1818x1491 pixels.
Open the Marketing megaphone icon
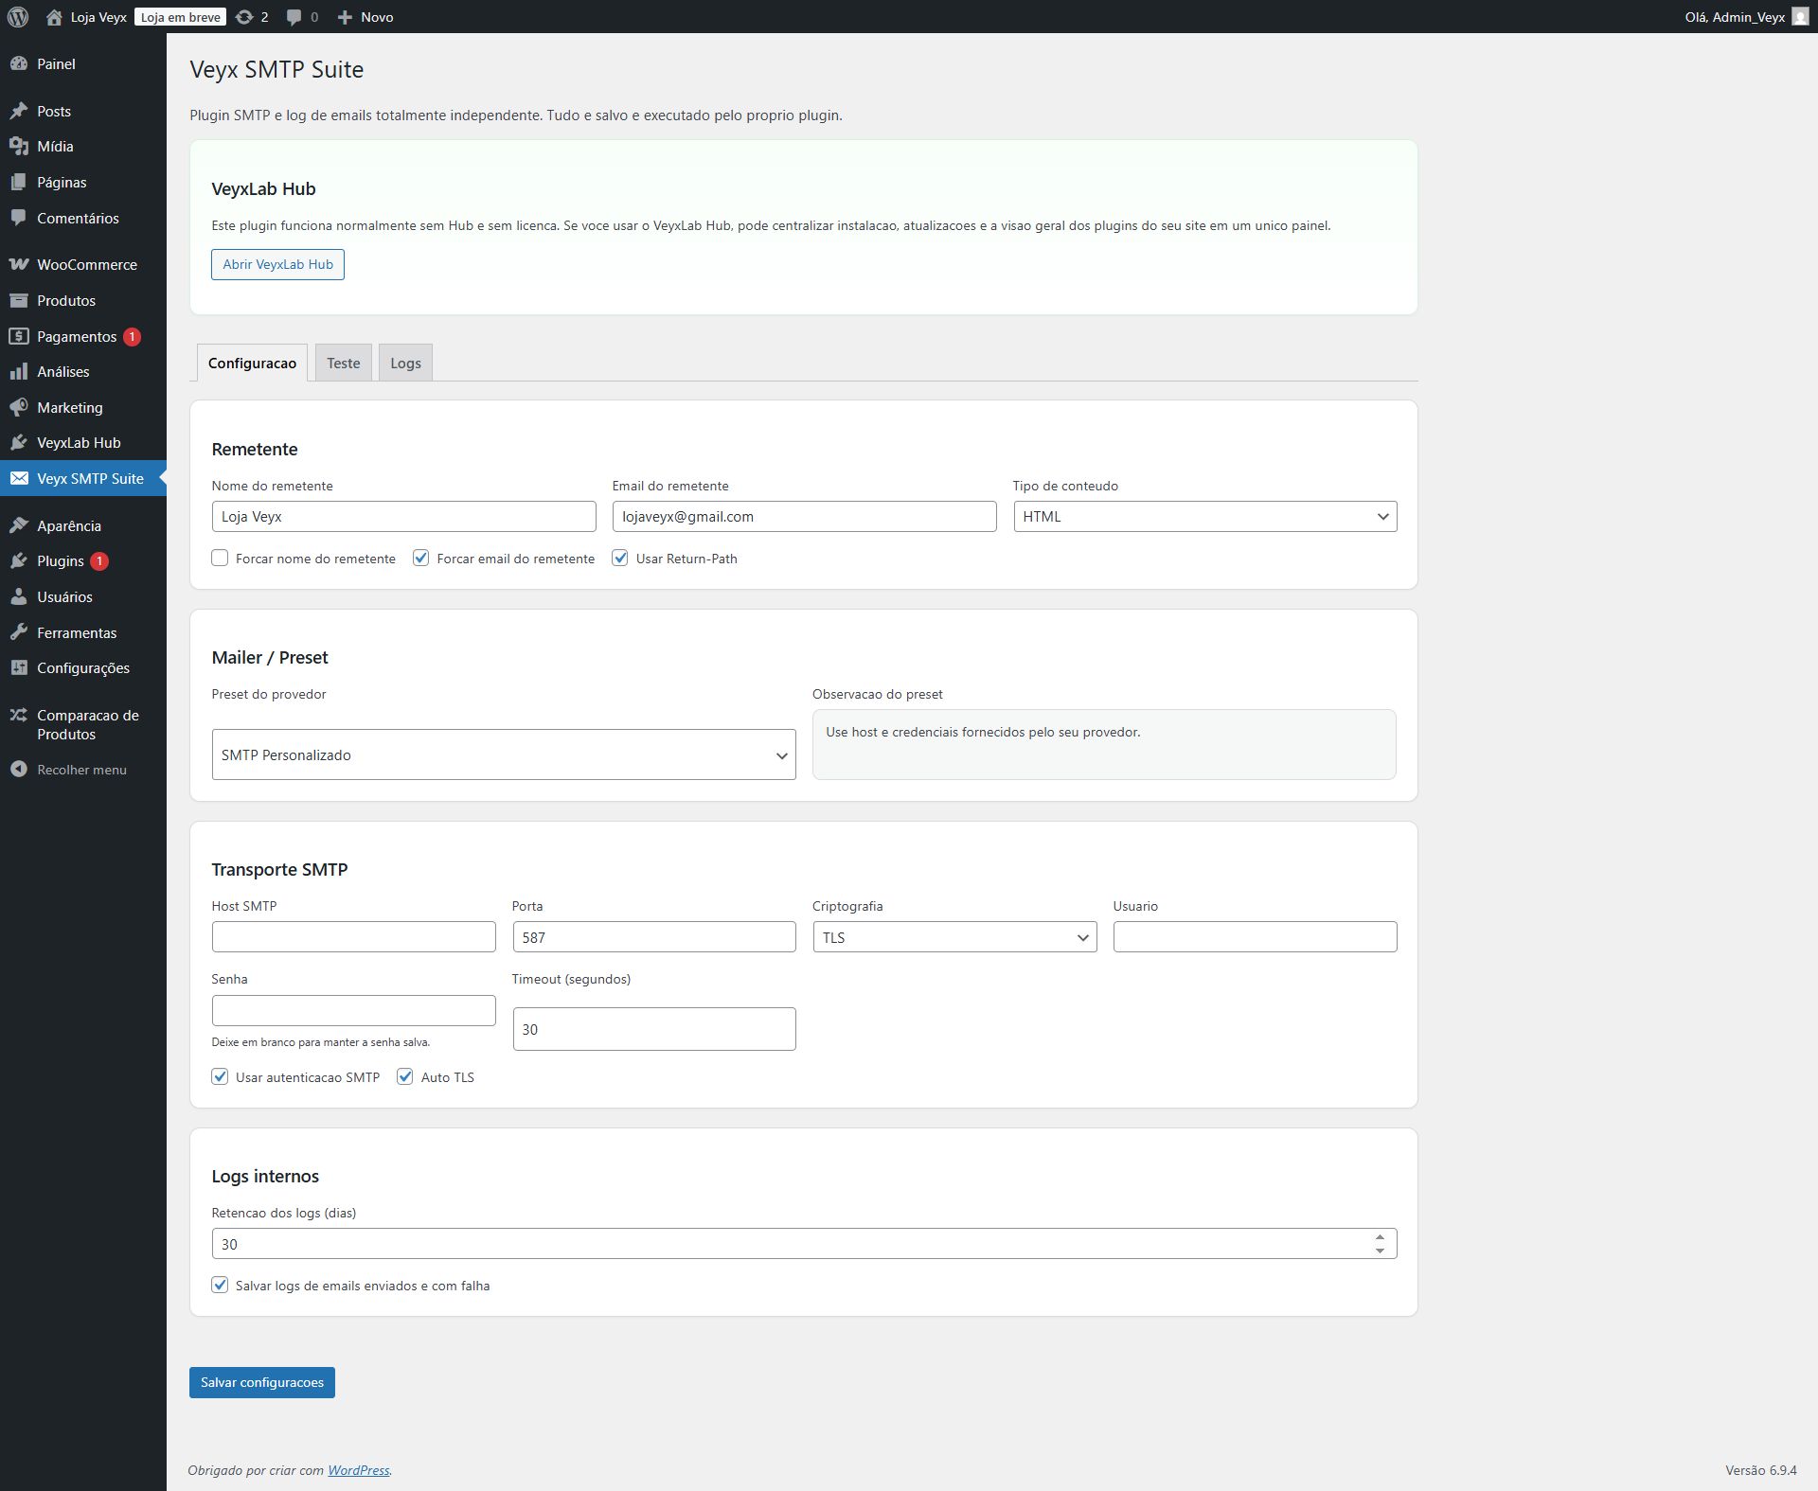pyautogui.click(x=20, y=407)
